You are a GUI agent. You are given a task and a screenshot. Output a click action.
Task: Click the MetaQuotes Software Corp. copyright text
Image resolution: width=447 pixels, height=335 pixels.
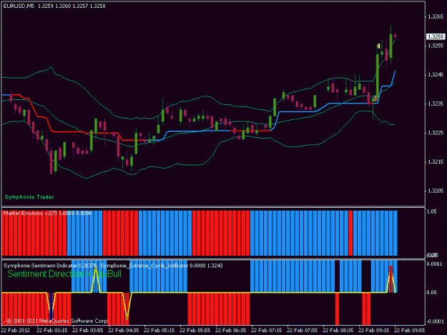pos(57,321)
